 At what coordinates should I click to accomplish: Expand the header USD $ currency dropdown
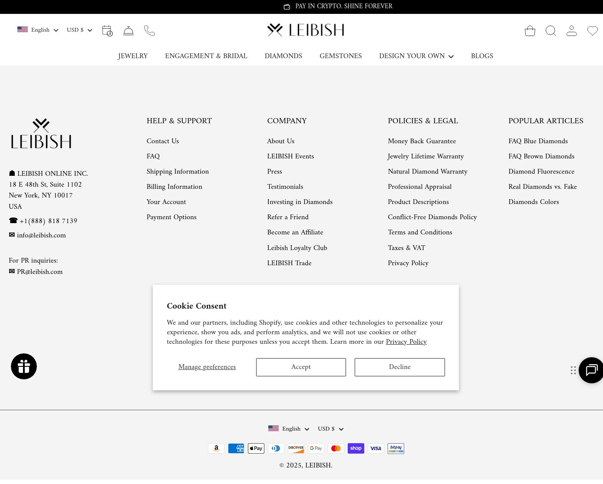coord(79,30)
